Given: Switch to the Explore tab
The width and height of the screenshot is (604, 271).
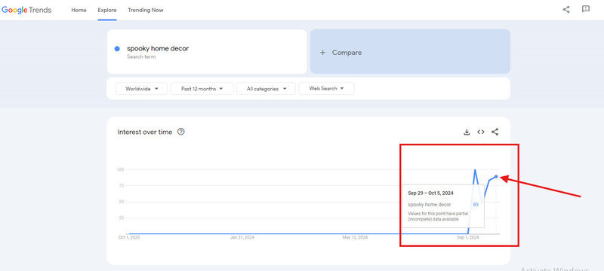Looking at the screenshot, I should coord(107,11).
